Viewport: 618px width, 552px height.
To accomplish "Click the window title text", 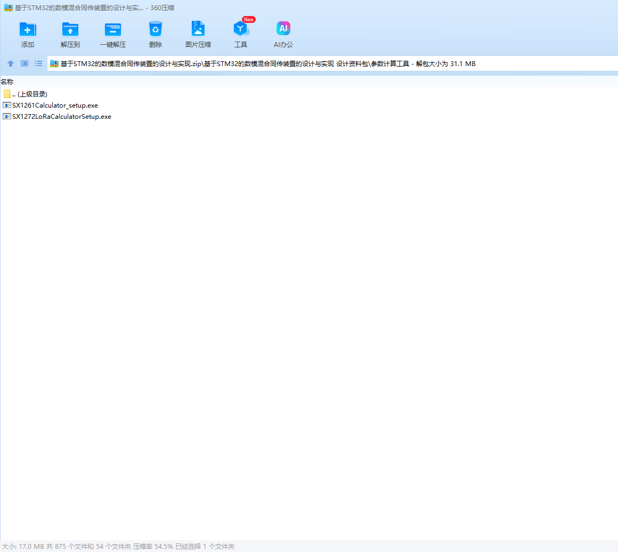I will [x=95, y=7].
